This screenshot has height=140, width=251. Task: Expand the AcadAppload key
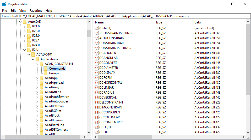37,83
